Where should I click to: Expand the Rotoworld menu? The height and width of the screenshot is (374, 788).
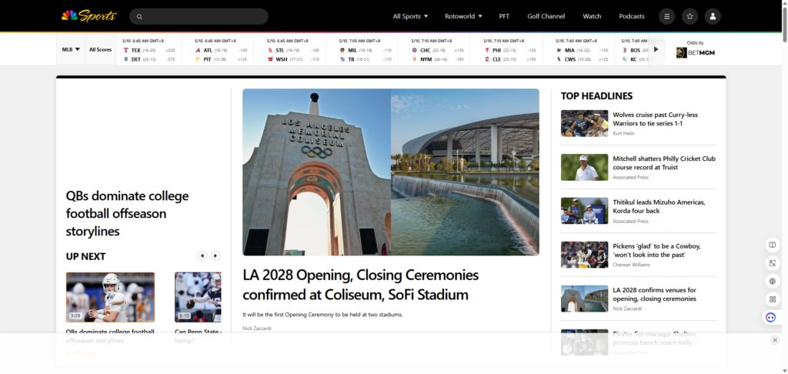[x=463, y=16]
